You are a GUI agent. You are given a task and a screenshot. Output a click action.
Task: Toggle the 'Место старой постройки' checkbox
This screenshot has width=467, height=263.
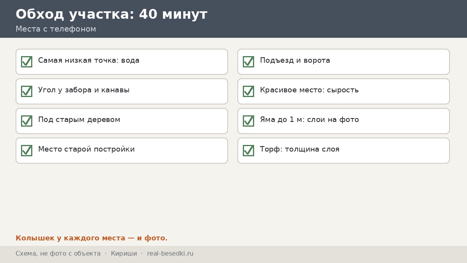26,150
